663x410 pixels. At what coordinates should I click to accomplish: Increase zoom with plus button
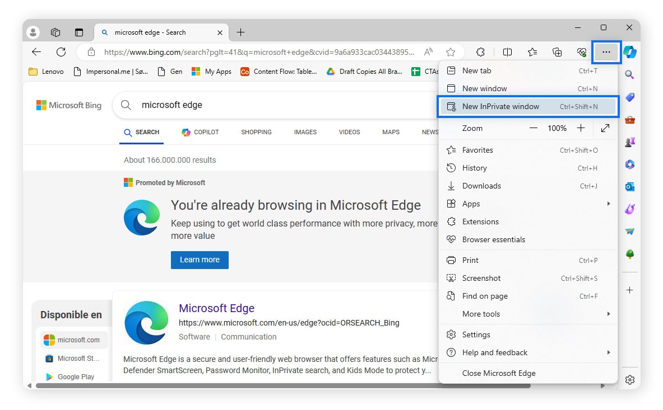pyautogui.click(x=581, y=128)
